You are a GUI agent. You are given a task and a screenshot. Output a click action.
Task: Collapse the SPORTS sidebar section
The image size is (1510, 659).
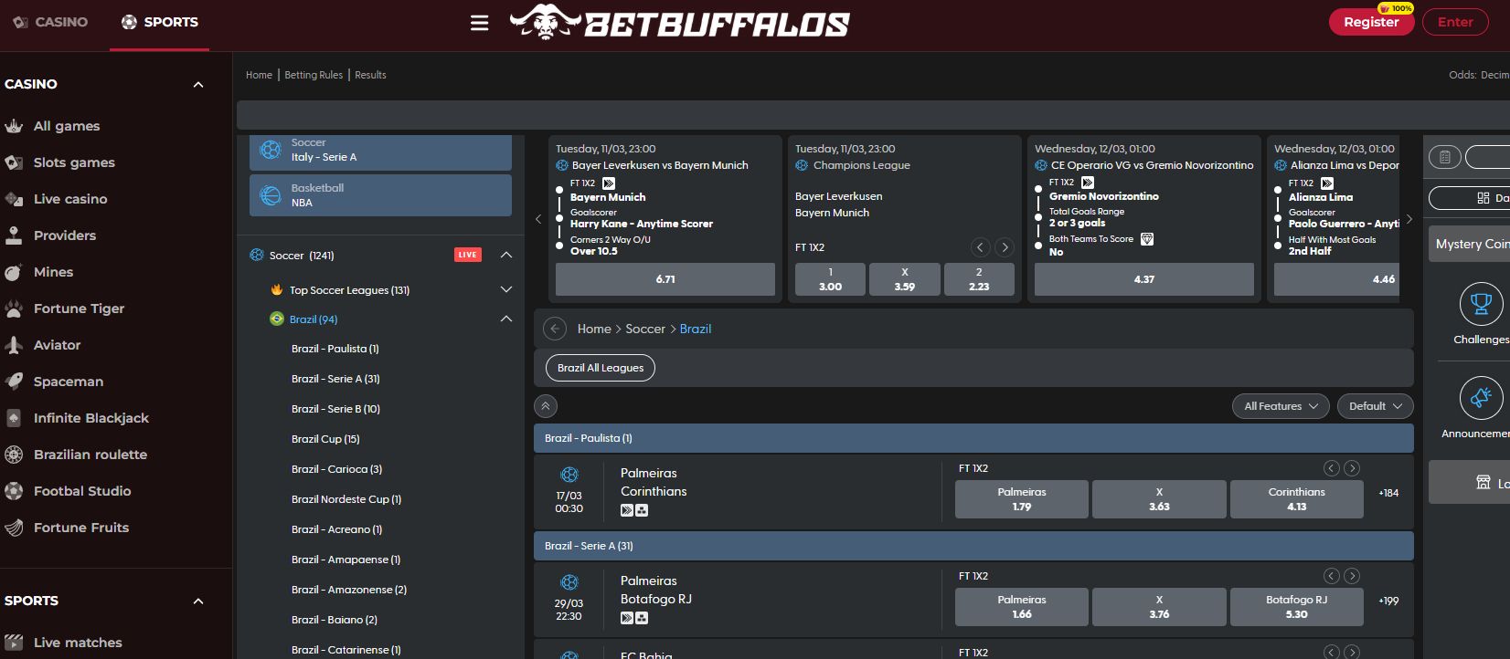[198, 601]
